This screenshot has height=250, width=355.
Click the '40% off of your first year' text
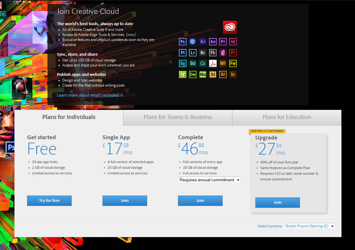pos(279,162)
